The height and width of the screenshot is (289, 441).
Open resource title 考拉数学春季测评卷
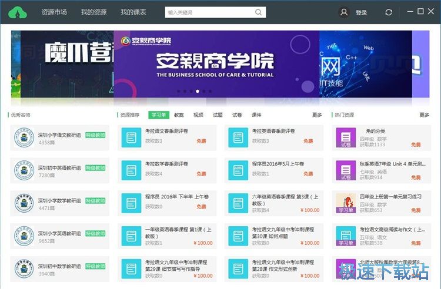(166, 164)
